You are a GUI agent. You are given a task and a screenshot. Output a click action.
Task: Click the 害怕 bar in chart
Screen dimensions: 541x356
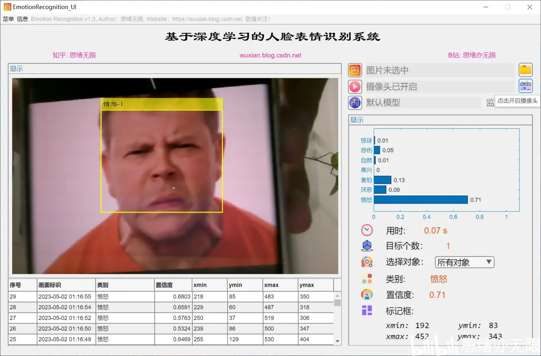(382, 180)
